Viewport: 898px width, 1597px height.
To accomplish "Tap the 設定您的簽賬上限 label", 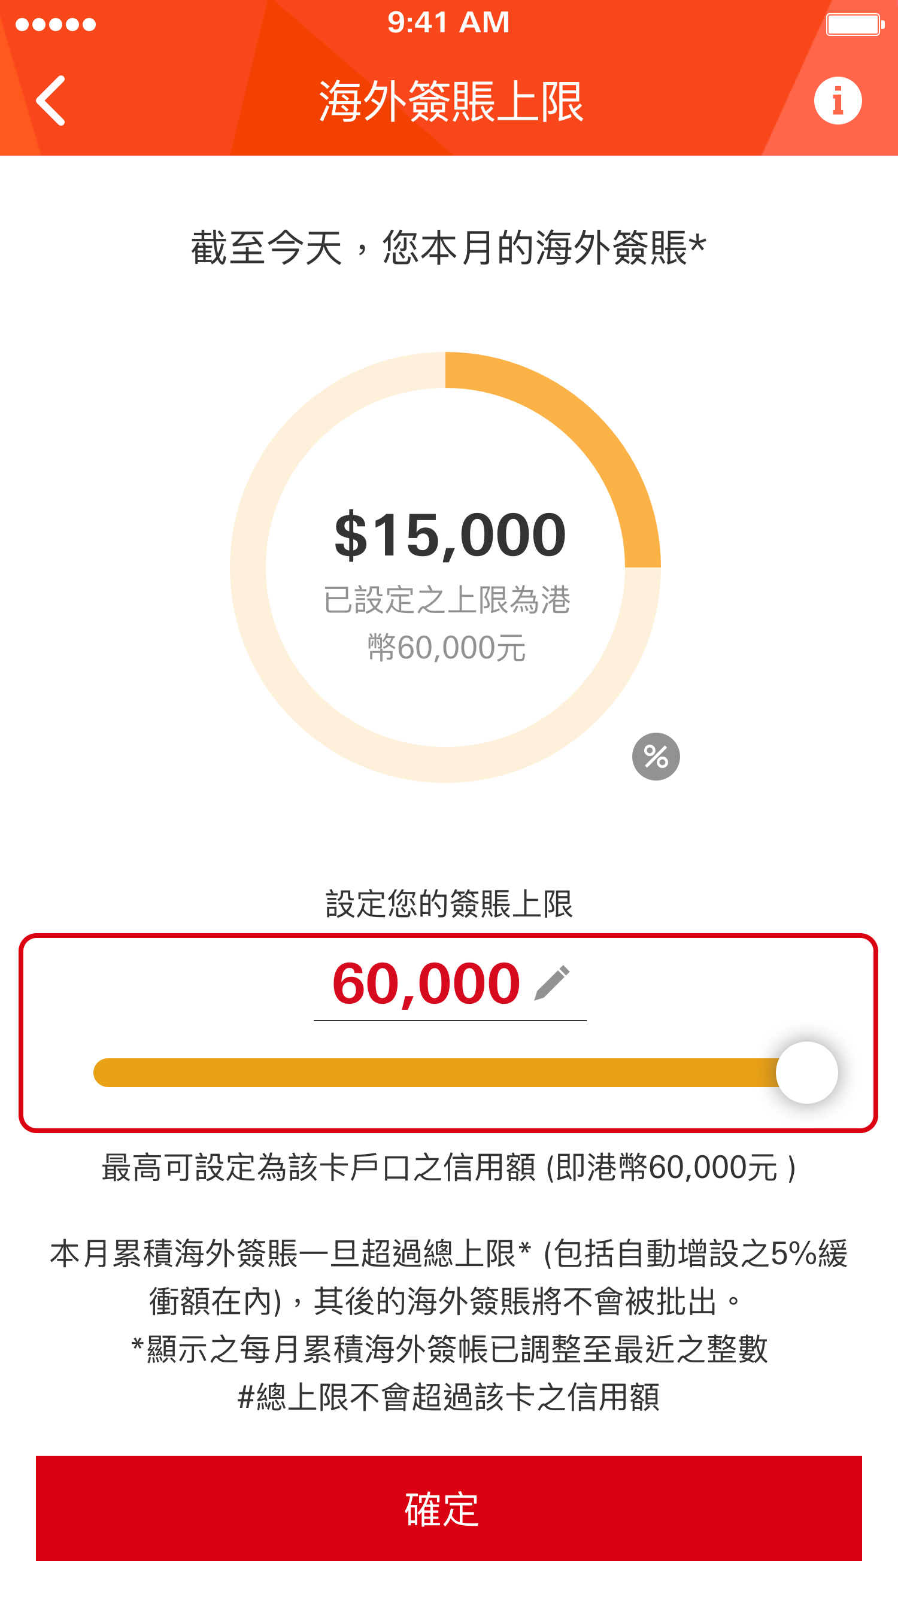I will [x=449, y=903].
